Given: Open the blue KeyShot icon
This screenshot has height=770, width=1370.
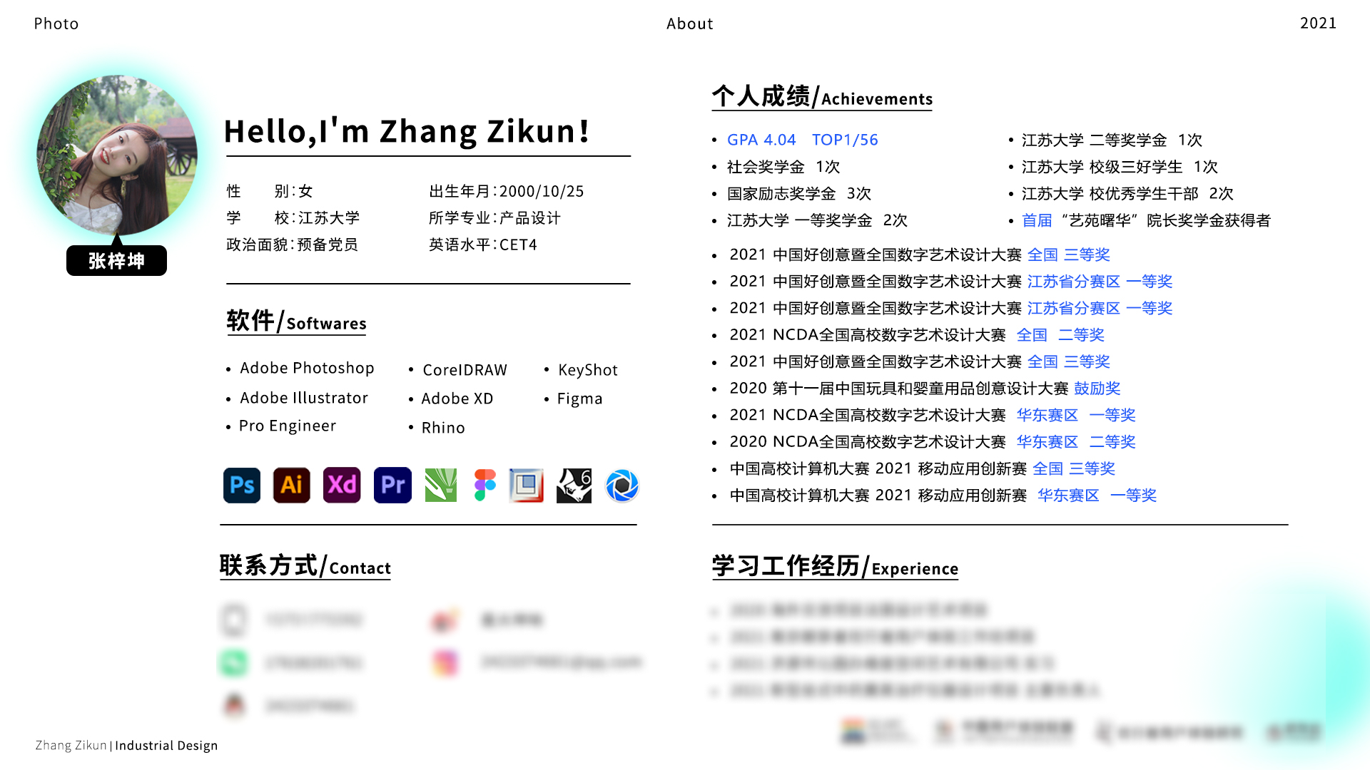Looking at the screenshot, I should (622, 485).
